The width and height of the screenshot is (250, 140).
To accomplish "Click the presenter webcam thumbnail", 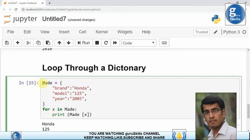I will (x=216, y=116).
